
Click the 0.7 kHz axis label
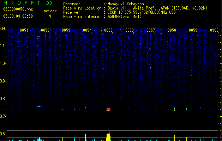click(x=3, y=116)
